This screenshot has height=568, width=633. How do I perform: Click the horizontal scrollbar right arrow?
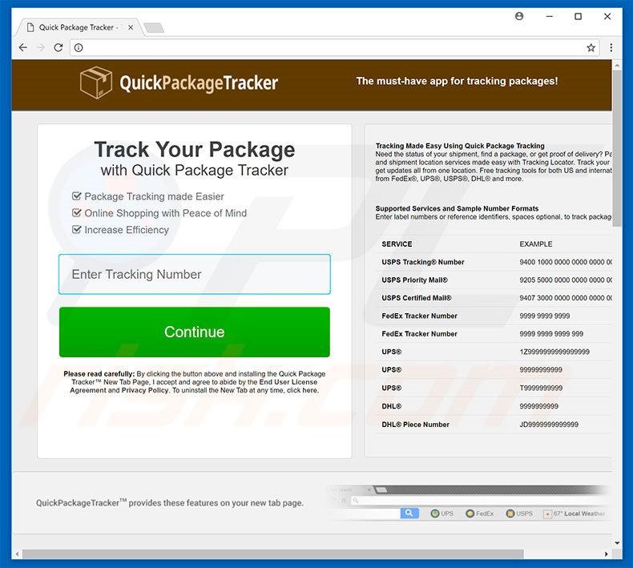click(607, 554)
